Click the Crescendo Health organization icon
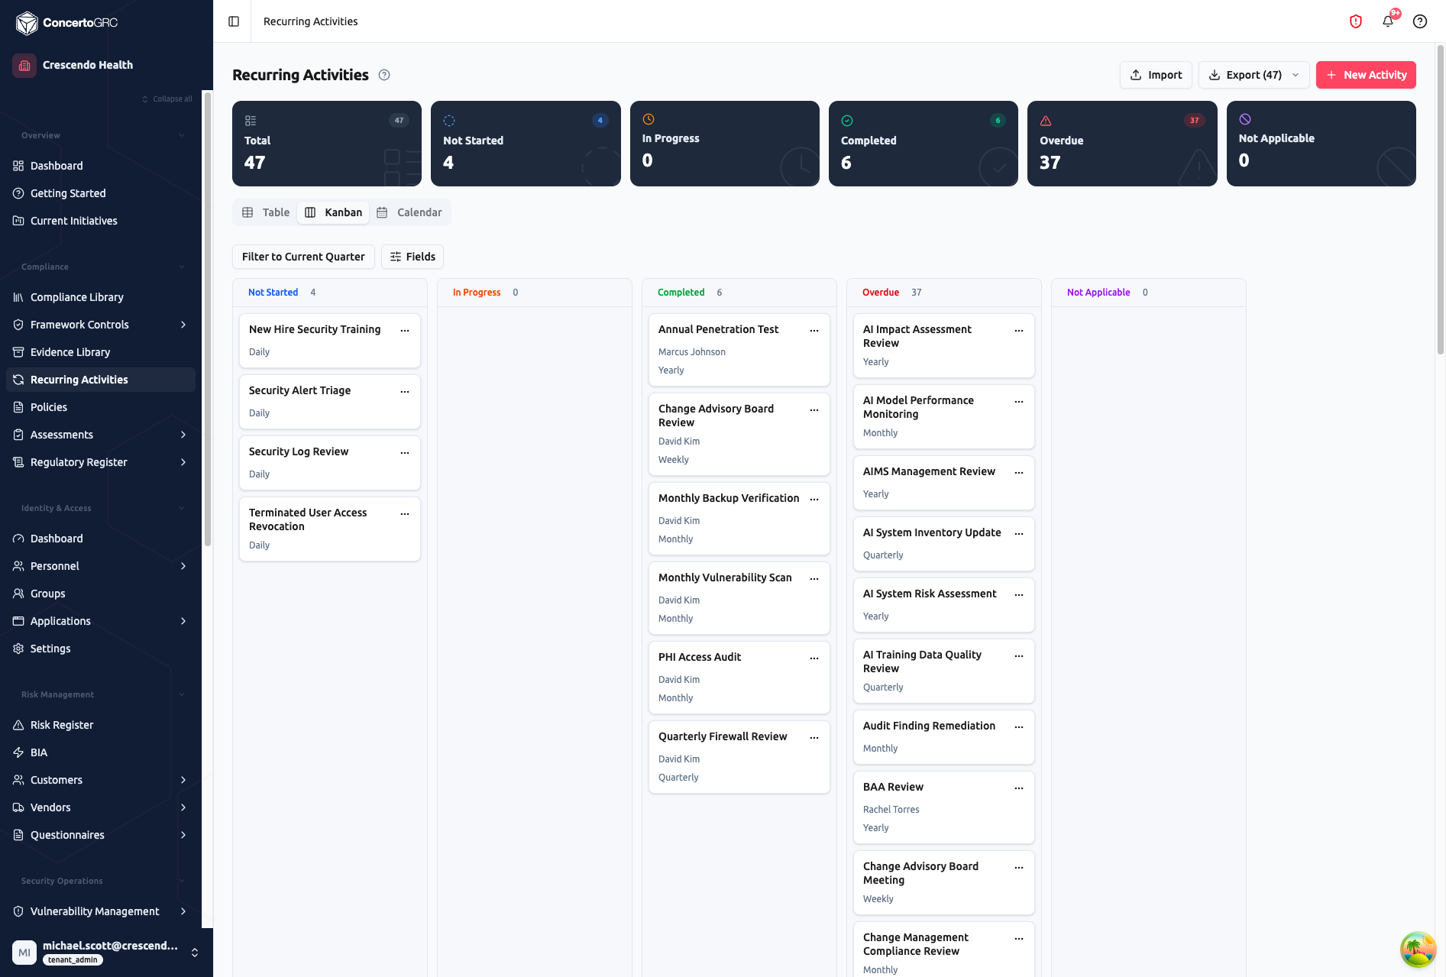 [x=24, y=65]
